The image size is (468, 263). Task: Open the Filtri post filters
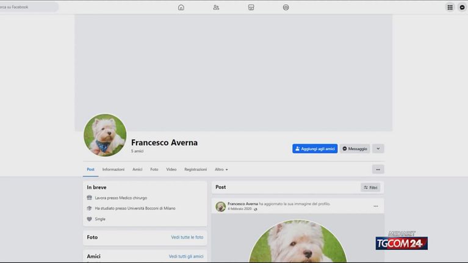click(370, 187)
